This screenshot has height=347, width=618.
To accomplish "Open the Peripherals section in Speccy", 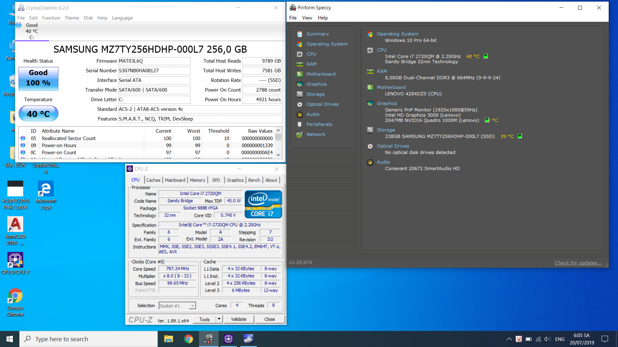I will pos(319,124).
